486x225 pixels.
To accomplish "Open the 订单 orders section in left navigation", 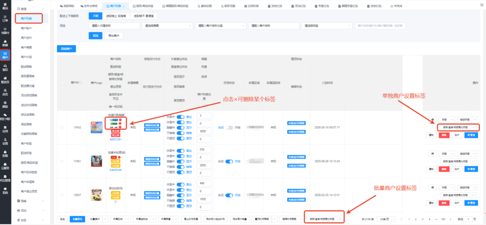I will 5,18.
